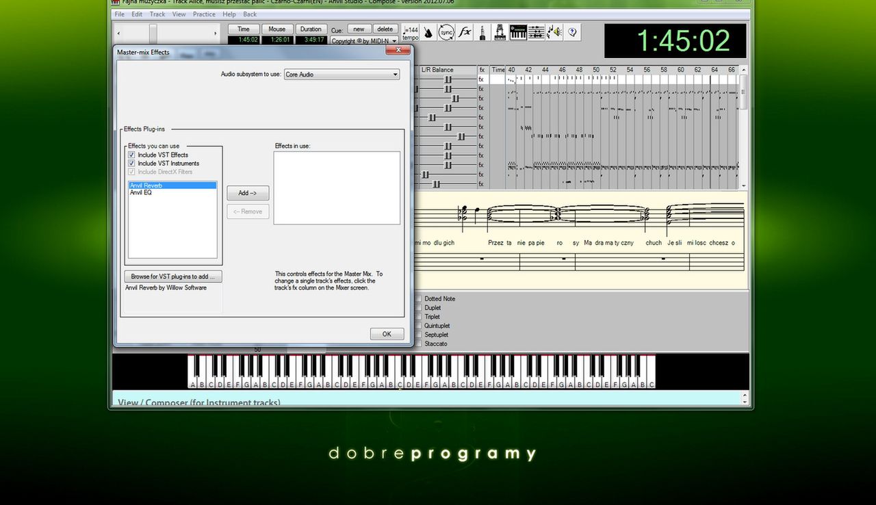876x505 pixels.
Task: Check the Quintuplet option
Action: pos(419,326)
